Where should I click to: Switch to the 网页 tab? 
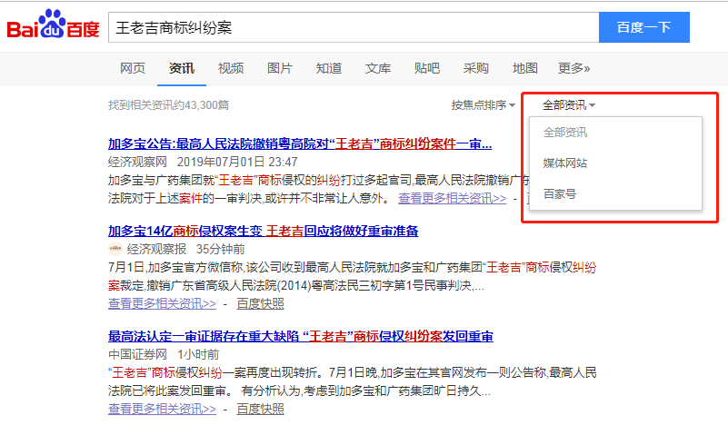point(133,68)
